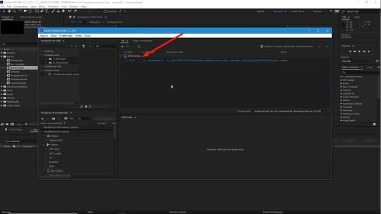Jump to last frame in Preview panel
Image resolution: width=381 pixels, height=214 pixels.
click(x=369, y=52)
